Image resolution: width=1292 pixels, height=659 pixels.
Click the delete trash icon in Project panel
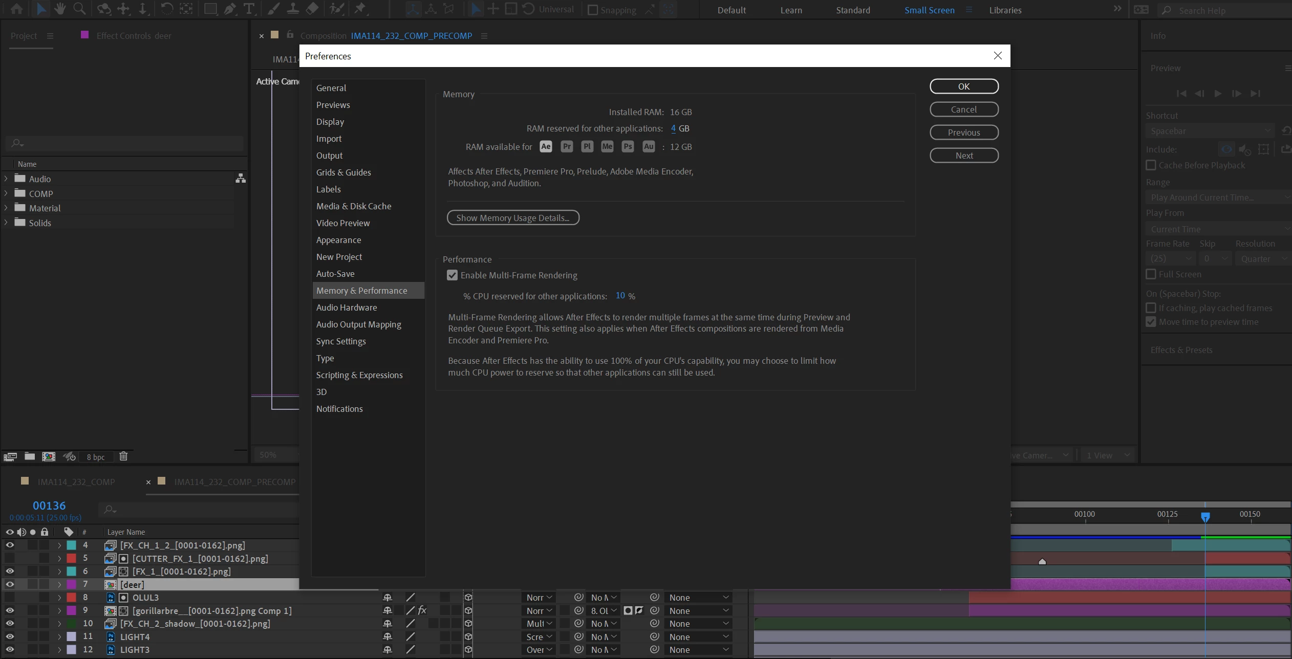(123, 456)
